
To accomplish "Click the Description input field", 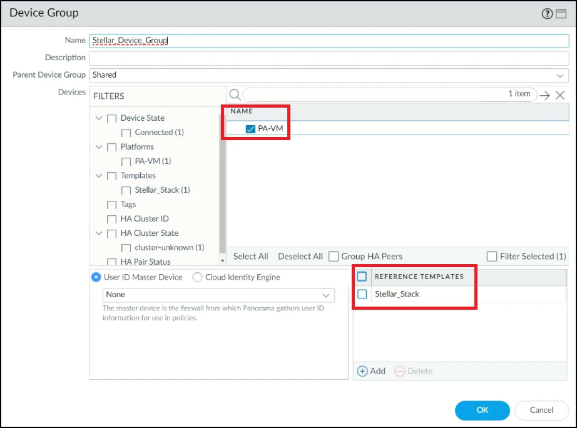I will 328,58.
